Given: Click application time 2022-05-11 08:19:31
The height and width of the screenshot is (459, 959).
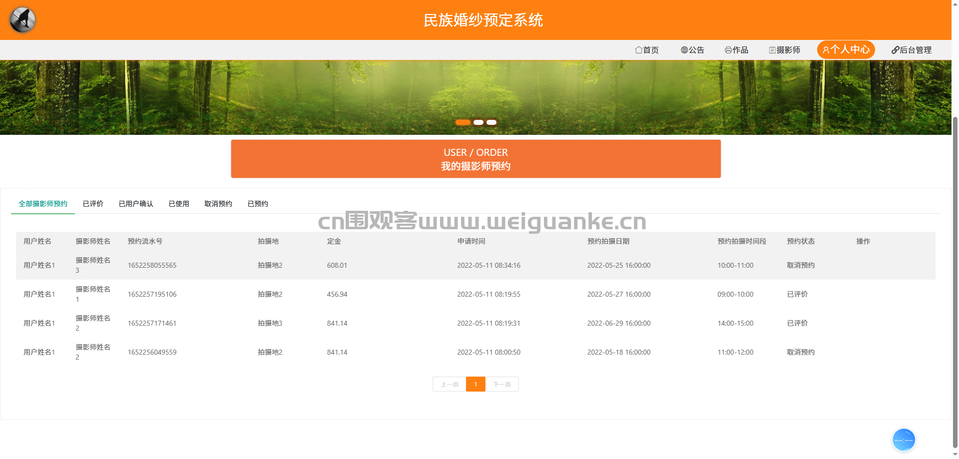Looking at the screenshot, I should (488, 323).
